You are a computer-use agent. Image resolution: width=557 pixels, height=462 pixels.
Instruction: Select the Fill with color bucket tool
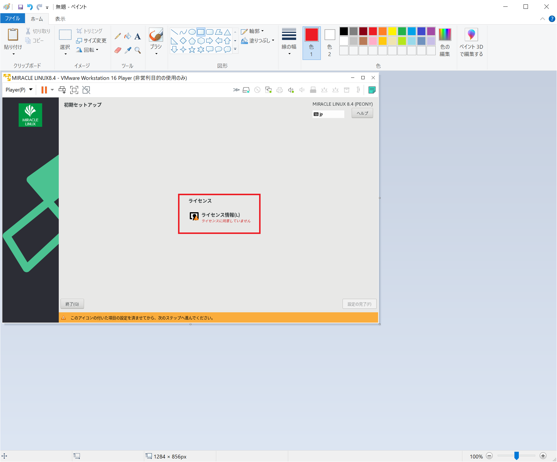click(x=127, y=36)
